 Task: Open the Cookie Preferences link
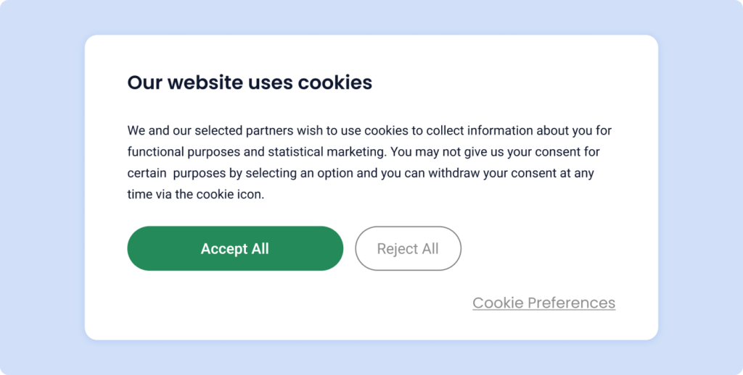tap(543, 303)
